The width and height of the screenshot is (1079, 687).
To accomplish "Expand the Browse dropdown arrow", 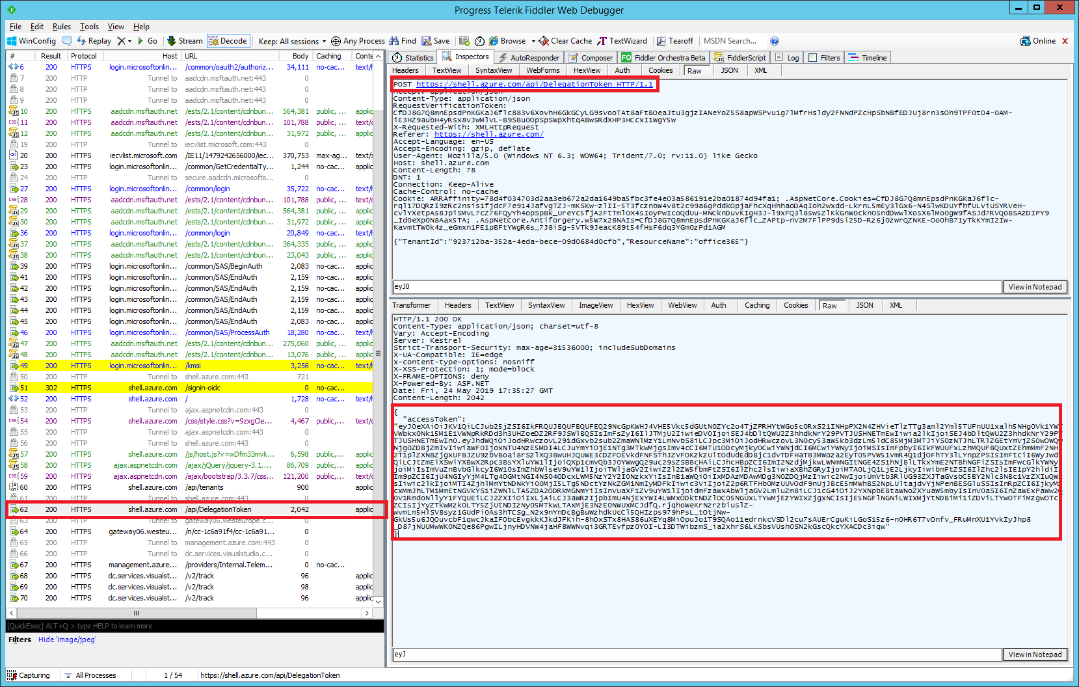I will click(x=533, y=41).
